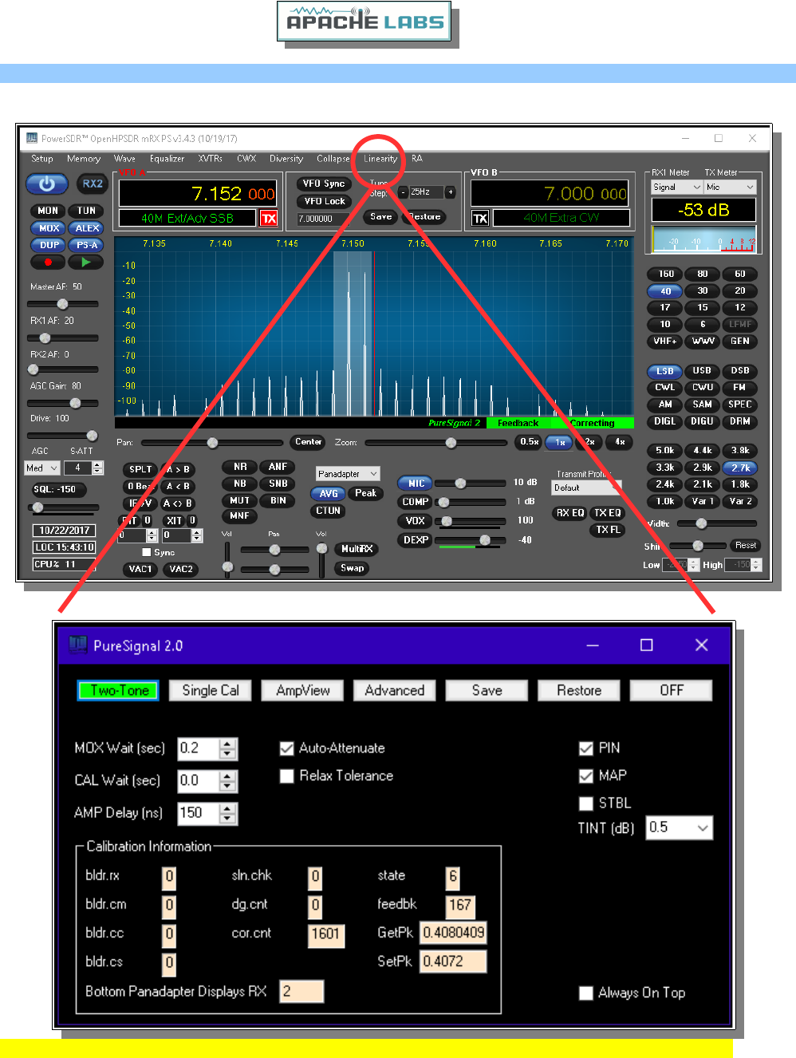Click Restore in the PureSignal window
The width and height of the screenshot is (796, 1058).
click(579, 690)
